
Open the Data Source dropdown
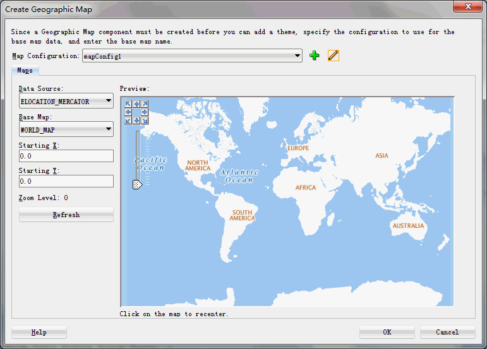66,101
